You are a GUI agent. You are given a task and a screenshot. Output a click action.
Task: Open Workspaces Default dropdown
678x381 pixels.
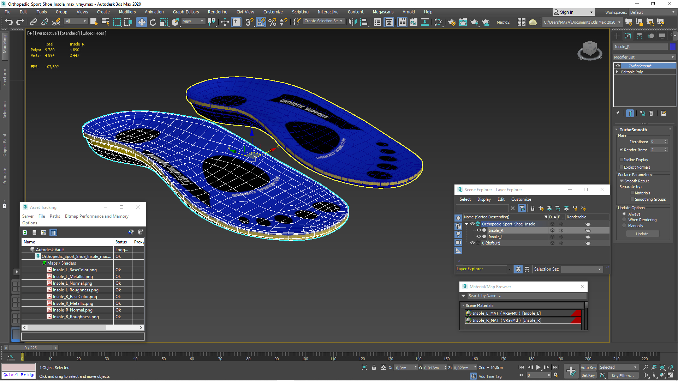point(652,12)
